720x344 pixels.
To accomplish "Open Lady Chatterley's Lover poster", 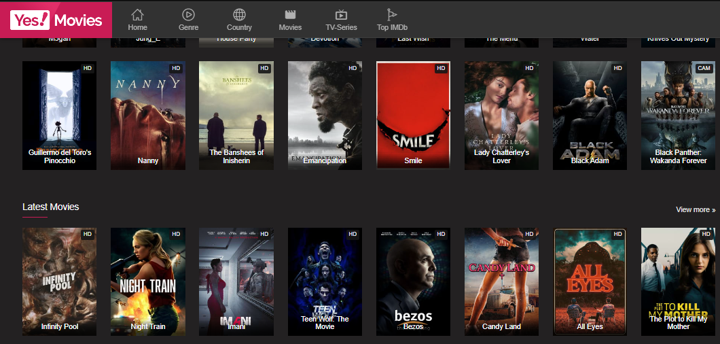I will click(501, 116).
